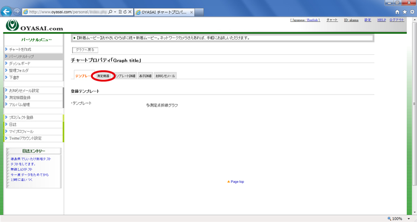Switch language to English link
This screenshot has height=222, width=417.
pos(313,20)
